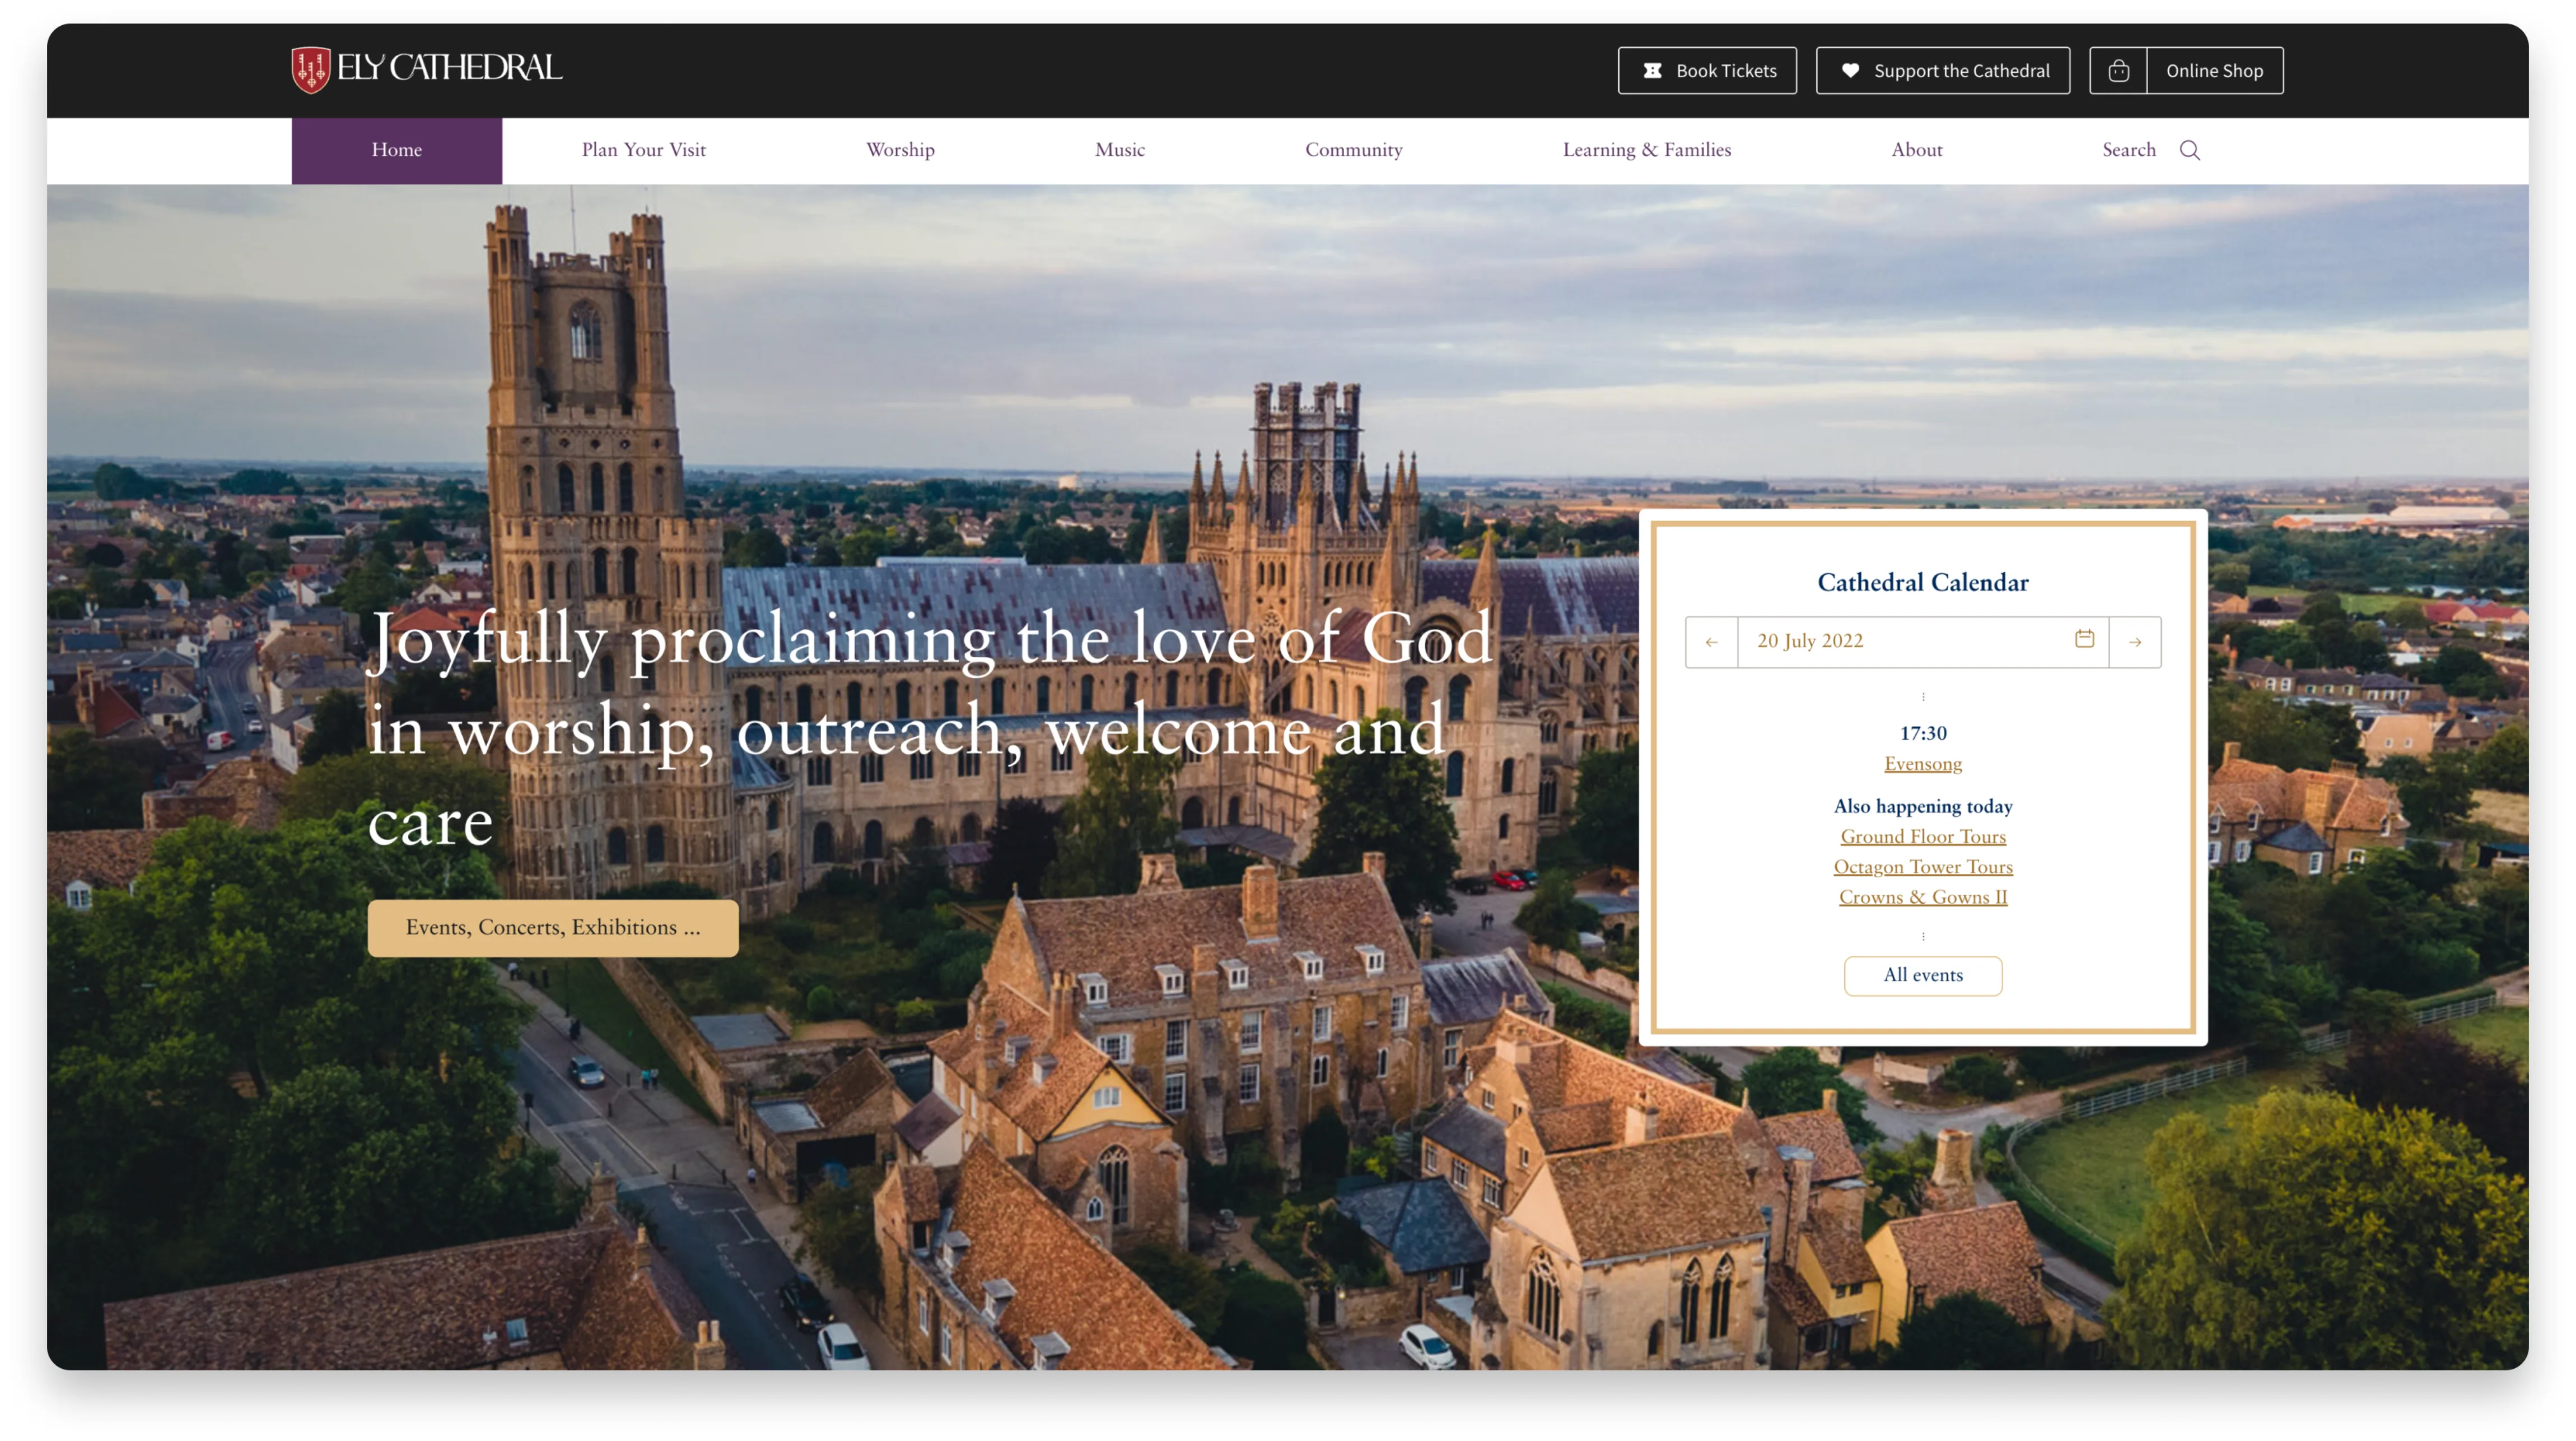Open the Evensong event link
The height and width of the screenshot is (1441, 2576).
point(1922,763)
